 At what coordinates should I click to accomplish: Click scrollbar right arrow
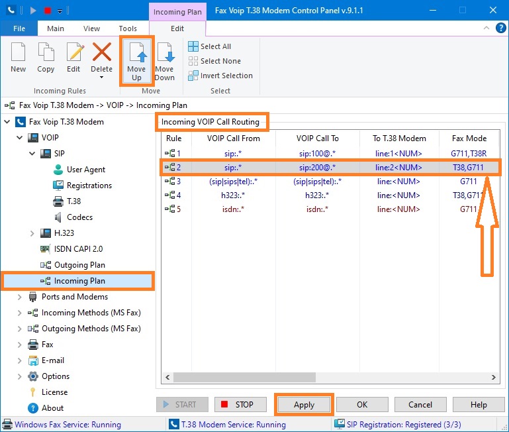(494, 378)
